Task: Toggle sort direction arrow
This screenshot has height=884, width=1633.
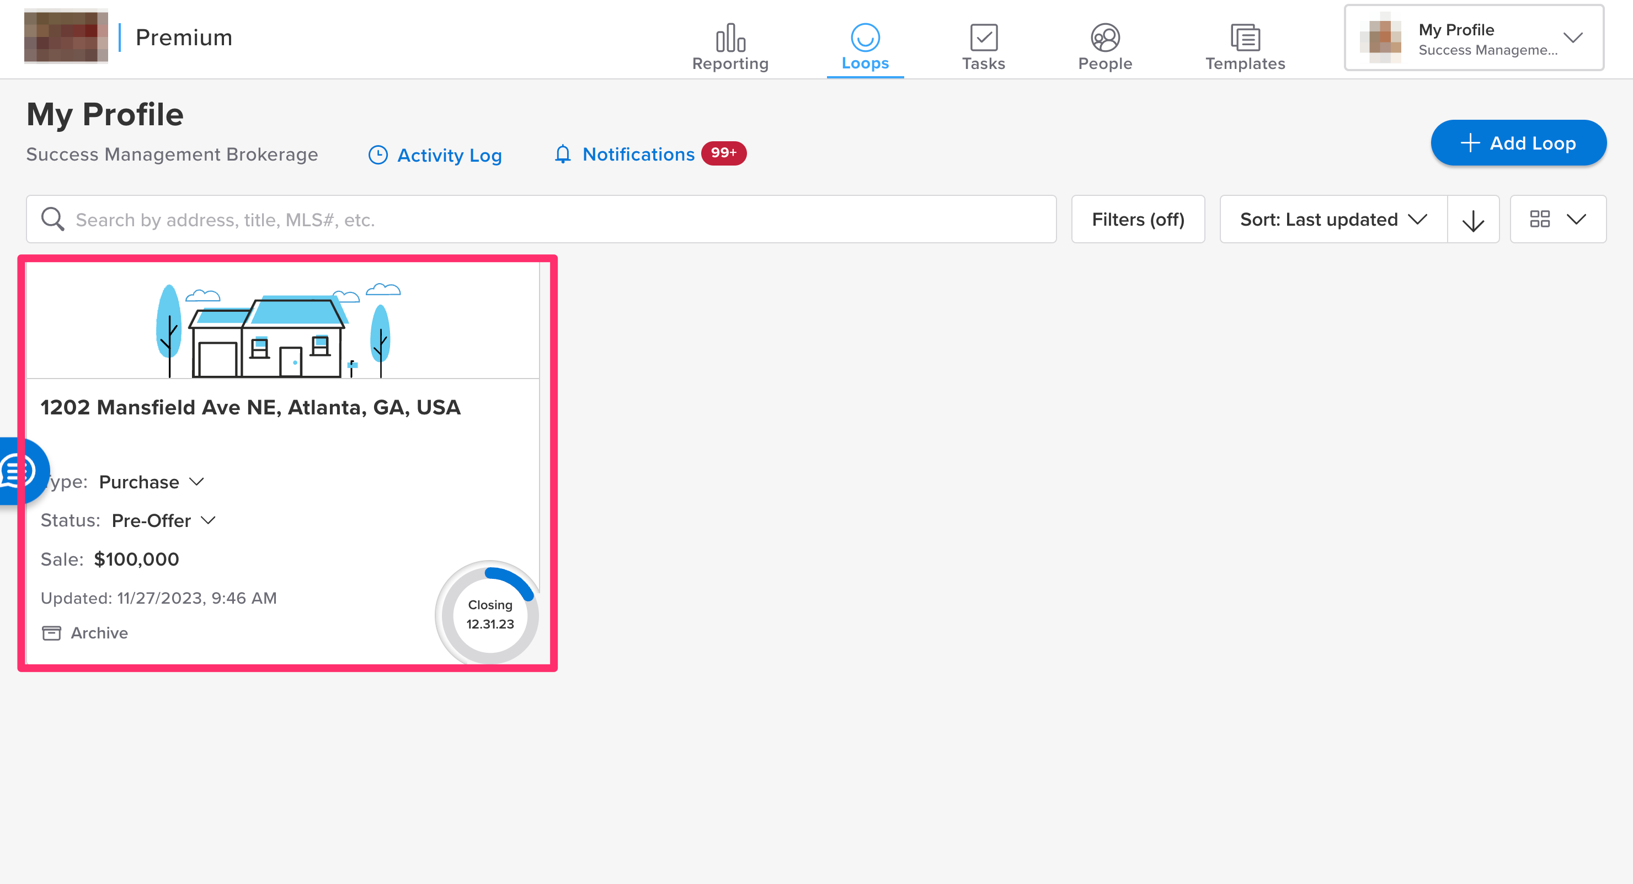Action: coord(1472,220)
